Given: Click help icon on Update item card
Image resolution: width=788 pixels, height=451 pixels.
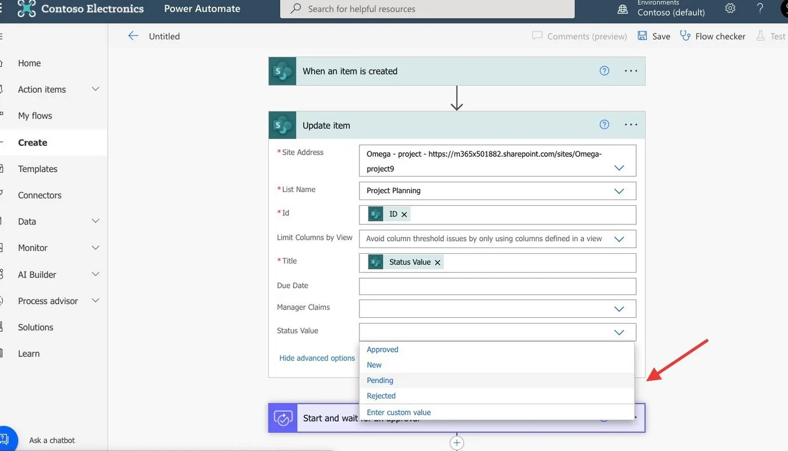Looking at the screenshot, I should click(x=605, y=125).
